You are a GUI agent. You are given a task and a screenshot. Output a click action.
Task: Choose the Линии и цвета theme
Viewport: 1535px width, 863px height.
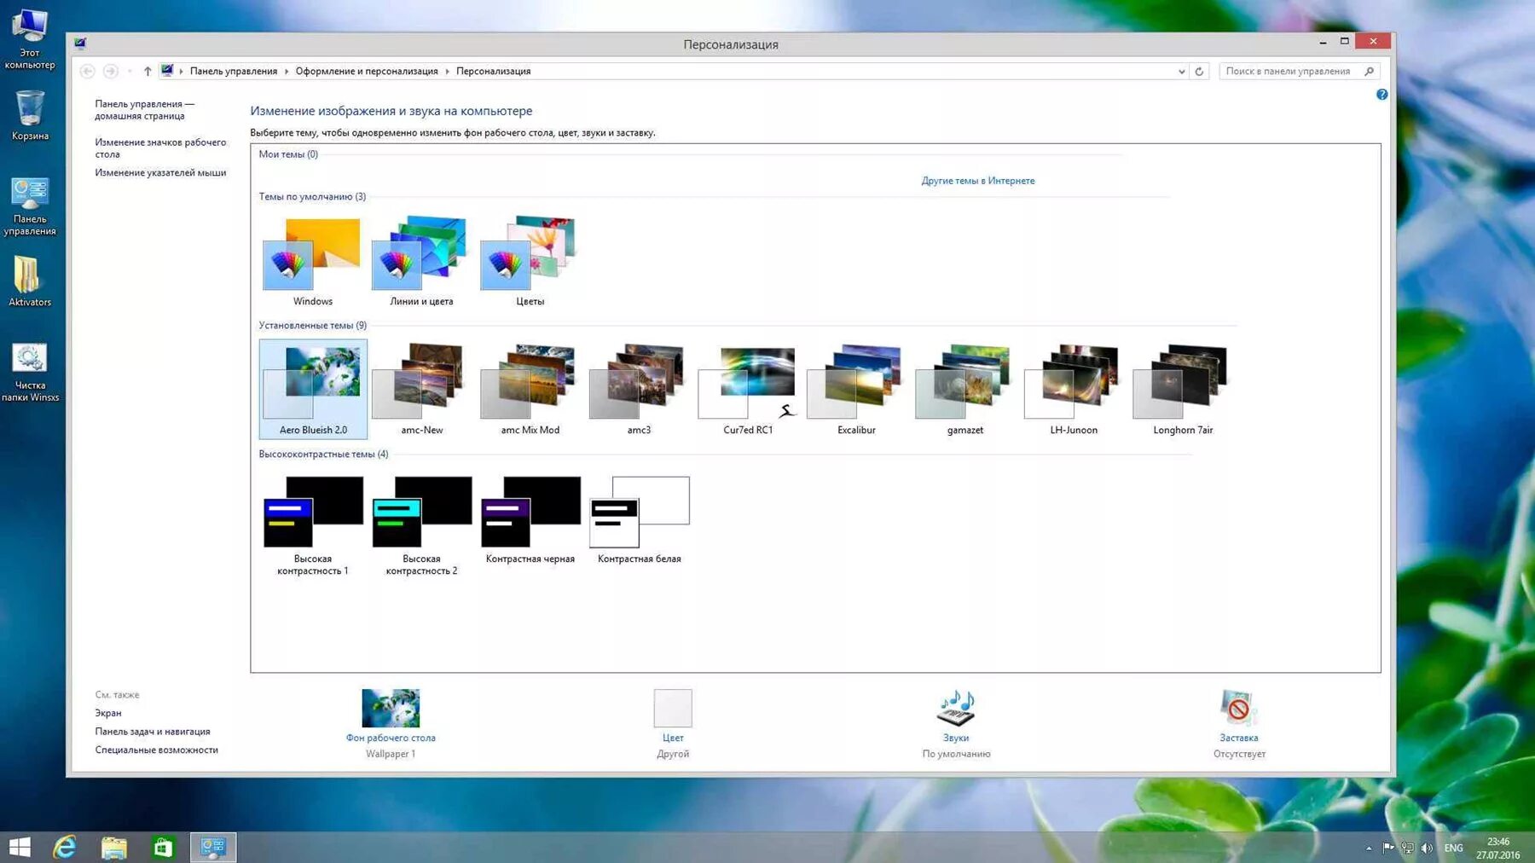click(421, 260)
